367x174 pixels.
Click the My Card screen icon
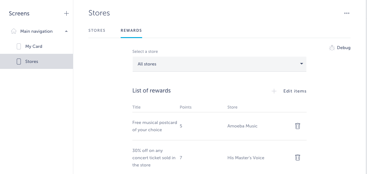(19, 47)
